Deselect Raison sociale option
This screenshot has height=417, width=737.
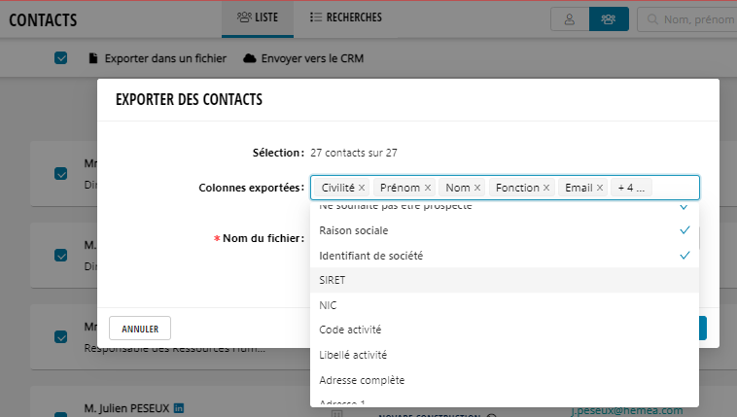click(505, 230)
